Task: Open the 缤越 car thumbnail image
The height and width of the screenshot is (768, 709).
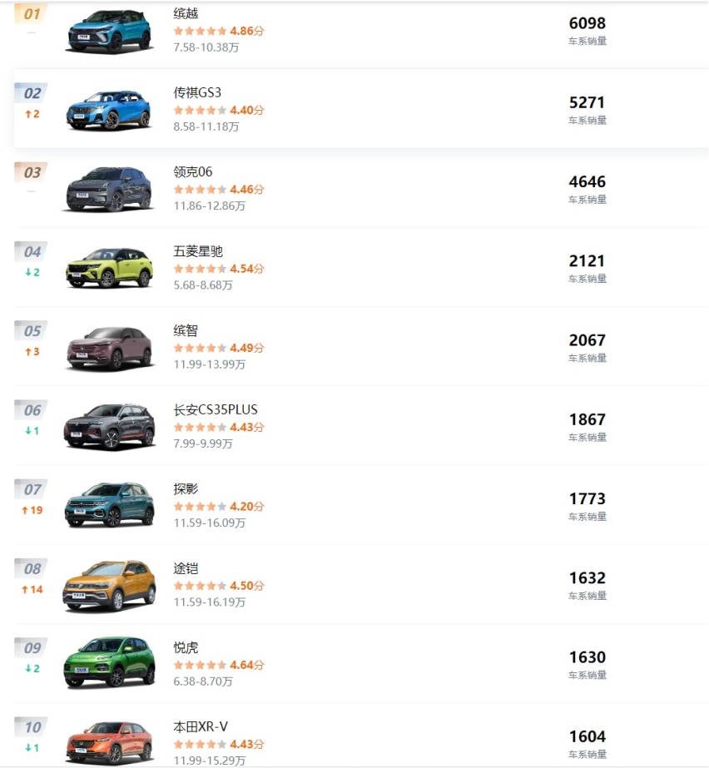Action: click(x=109, y=30)
